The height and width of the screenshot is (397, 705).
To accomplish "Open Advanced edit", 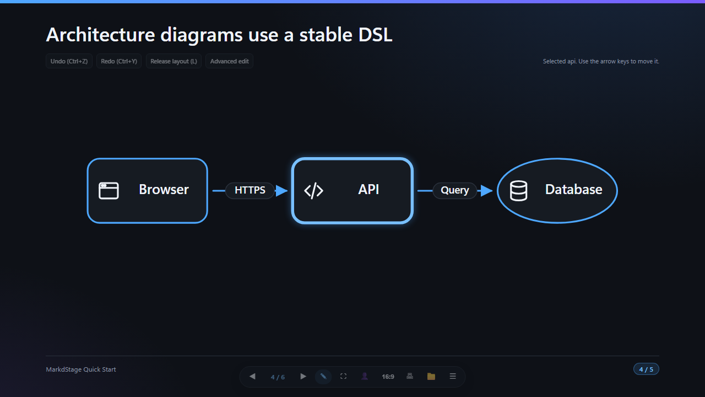I will (x=229, y=61).
